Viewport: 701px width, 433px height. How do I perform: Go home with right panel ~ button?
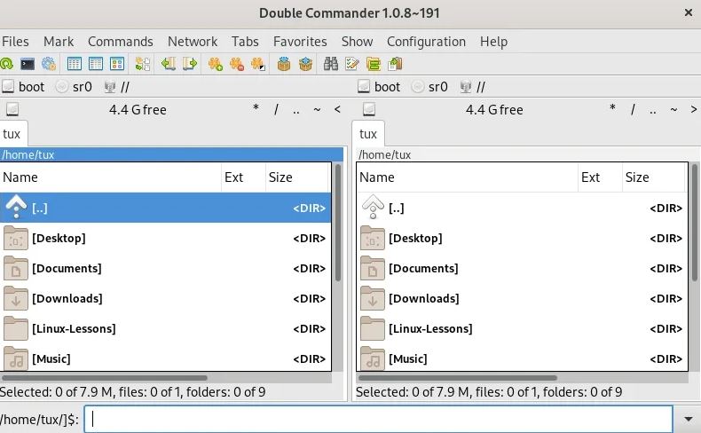(673, 109)
